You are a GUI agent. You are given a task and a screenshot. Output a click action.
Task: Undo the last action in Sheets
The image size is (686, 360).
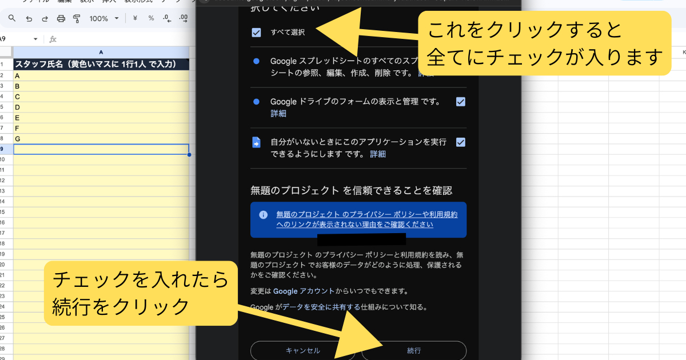(29, 19)
